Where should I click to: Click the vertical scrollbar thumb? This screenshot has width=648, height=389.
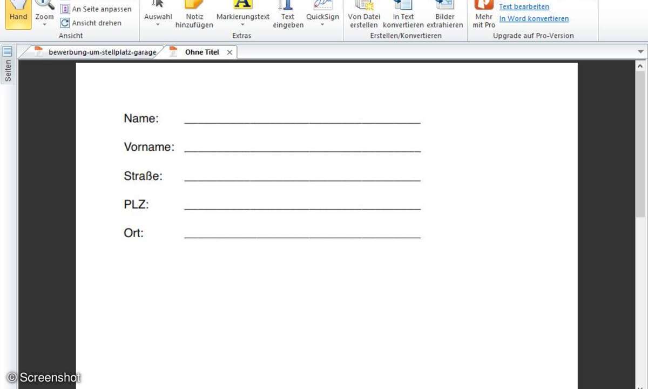pyautogui.click(x=640, y=145)
